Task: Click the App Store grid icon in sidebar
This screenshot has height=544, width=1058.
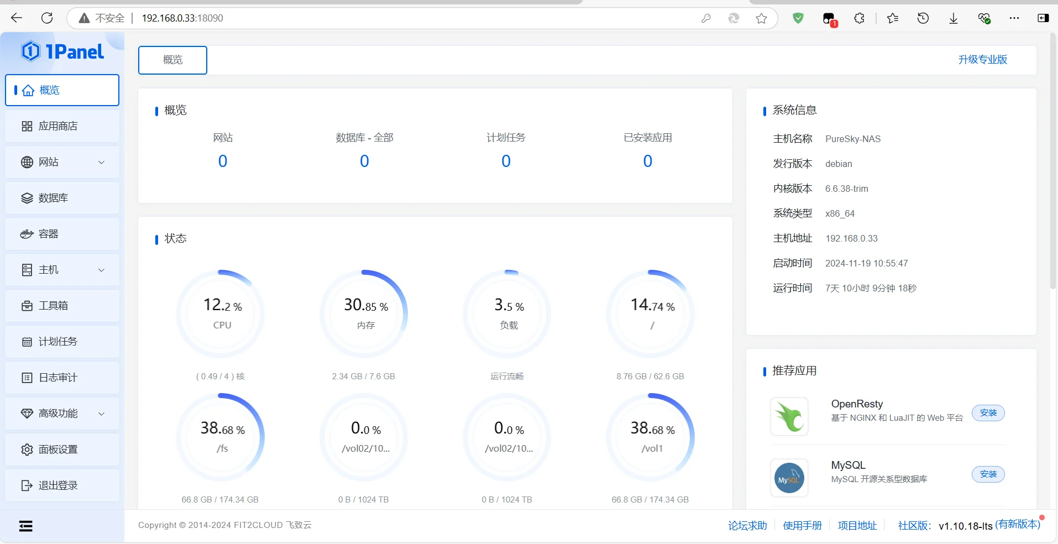Action: click(x=27, y=127)
